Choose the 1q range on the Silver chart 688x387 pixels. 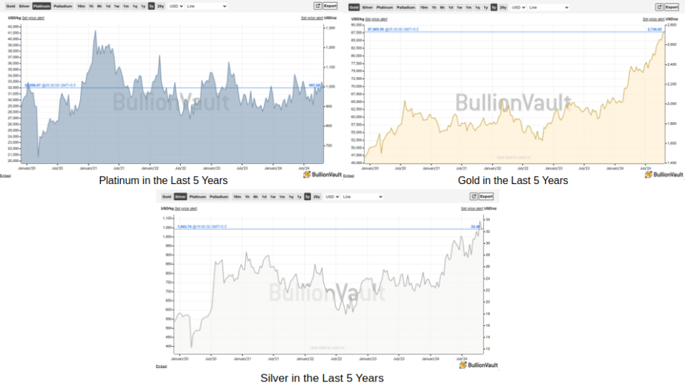pyautogui.click(x=291, y=197)
